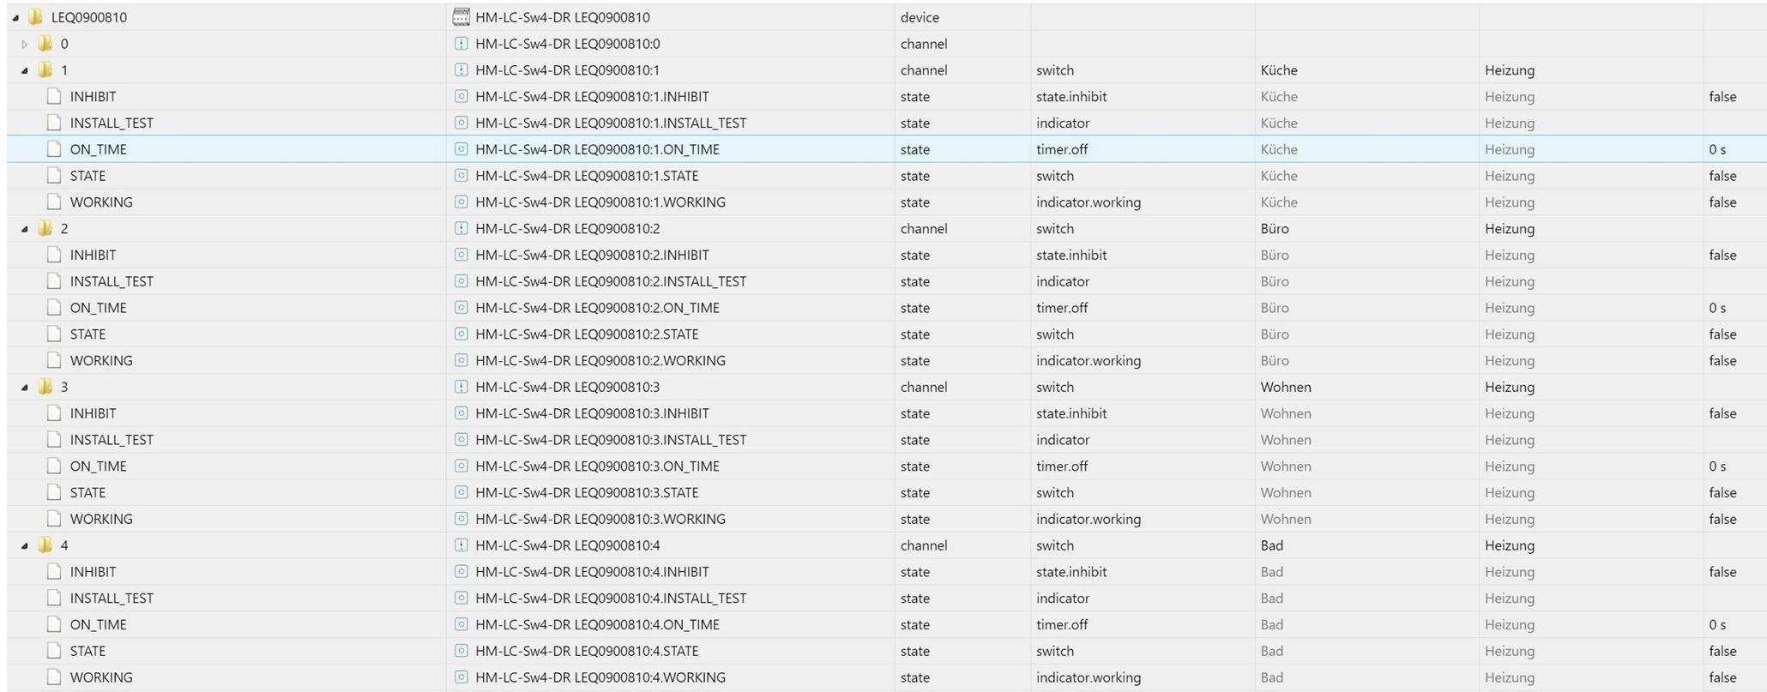Viewport: 1767px width, 692px height.
Task: Click state icon beside LEQ0900810:2.INSTALL_TEST name
Action: pyautogui.click(x=461, y=281)
